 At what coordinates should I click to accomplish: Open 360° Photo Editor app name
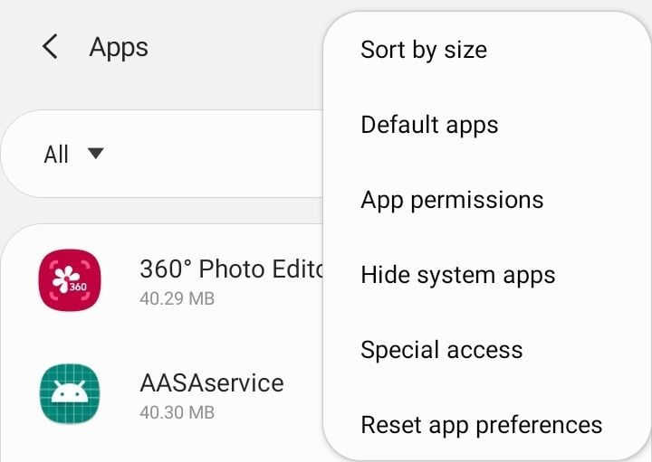click(232, 269)
